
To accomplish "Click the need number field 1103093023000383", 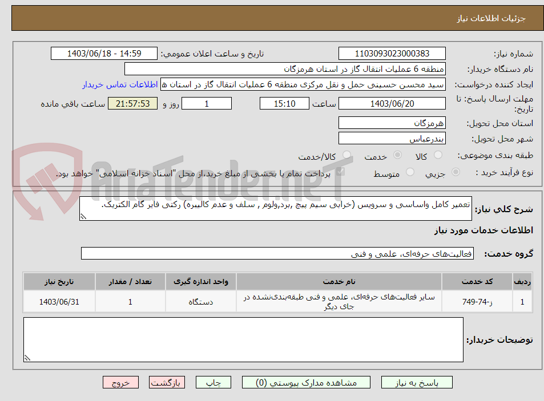I will coord(392,54).
